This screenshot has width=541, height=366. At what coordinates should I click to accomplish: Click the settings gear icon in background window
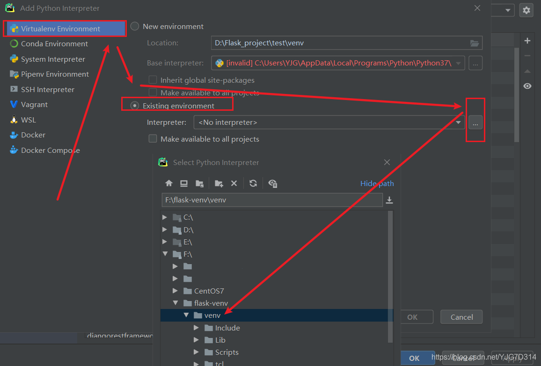526,10
